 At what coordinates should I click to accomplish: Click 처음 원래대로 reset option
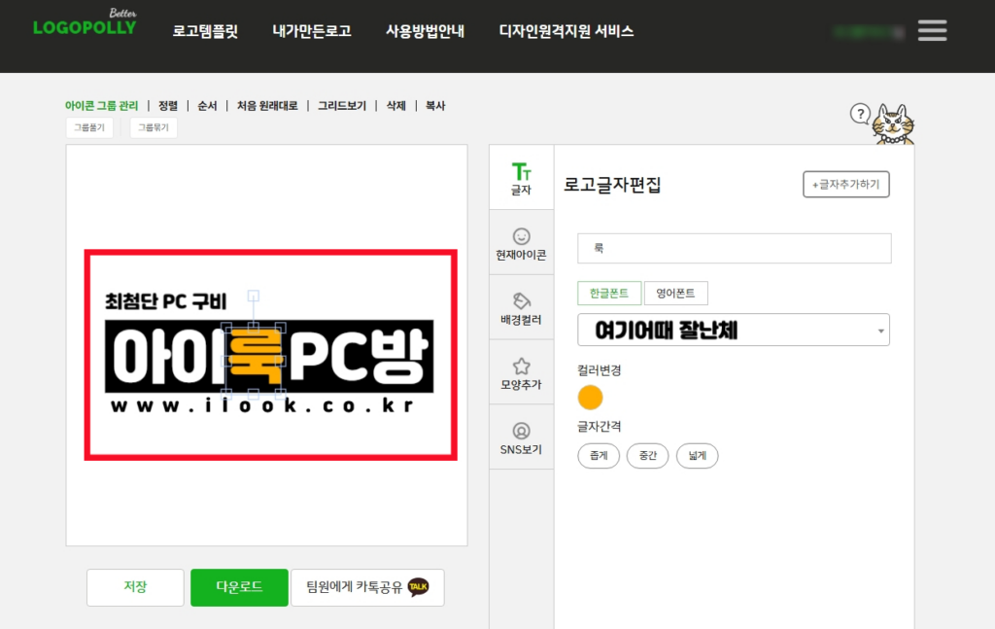(x=267, y=105)
